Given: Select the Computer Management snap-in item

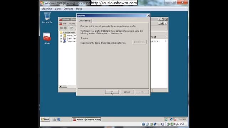Looking at the screenshot, I should coord(71,42).
